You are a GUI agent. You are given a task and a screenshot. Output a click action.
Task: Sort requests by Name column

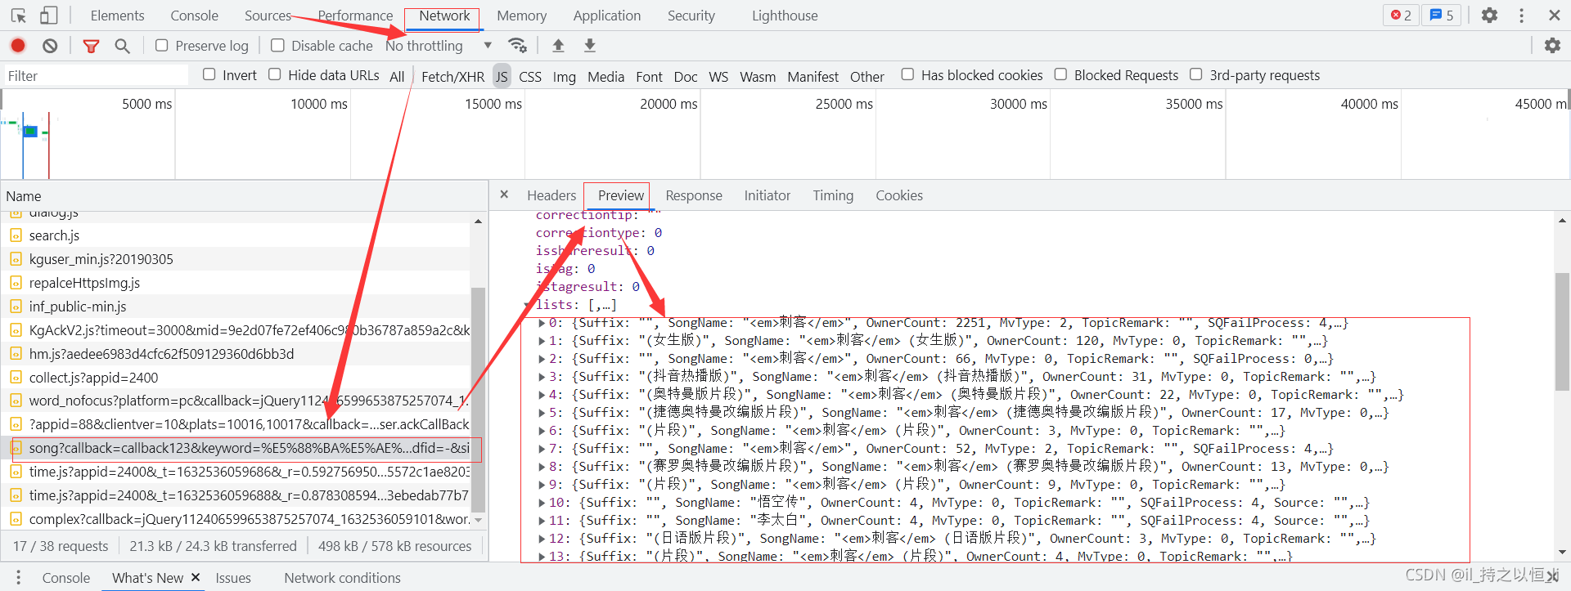click(x=244, y=196)
